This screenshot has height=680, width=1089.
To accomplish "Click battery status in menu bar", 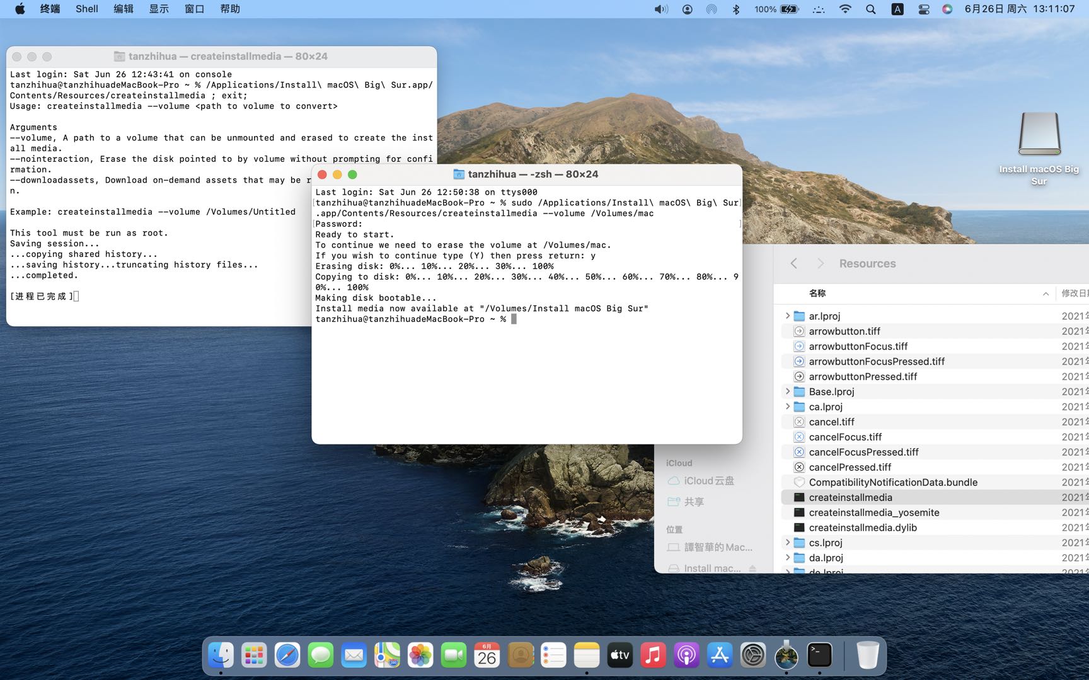I will [776, 9].
